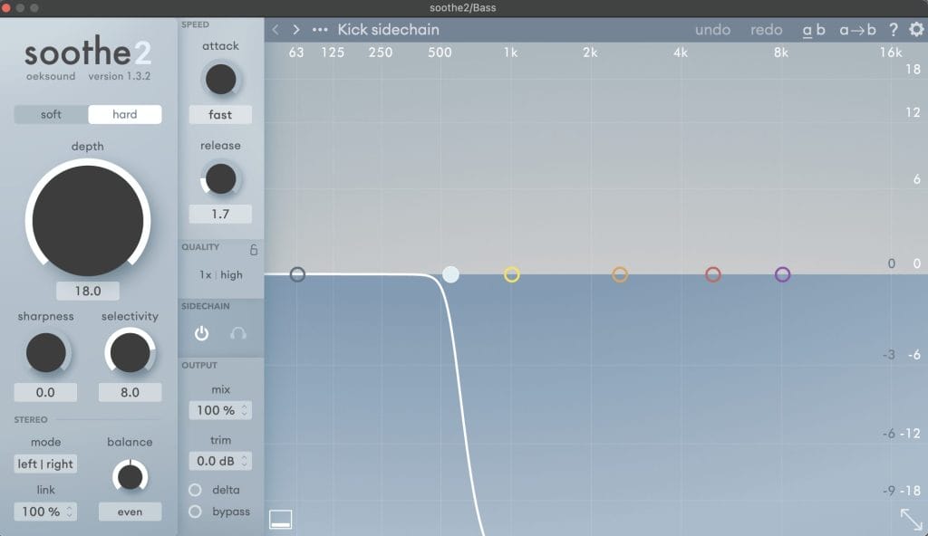The height and width of the screenshot is (536, 928).
Task: Enable sidechain headphones listen icon
Action: (x=238, y=333)
